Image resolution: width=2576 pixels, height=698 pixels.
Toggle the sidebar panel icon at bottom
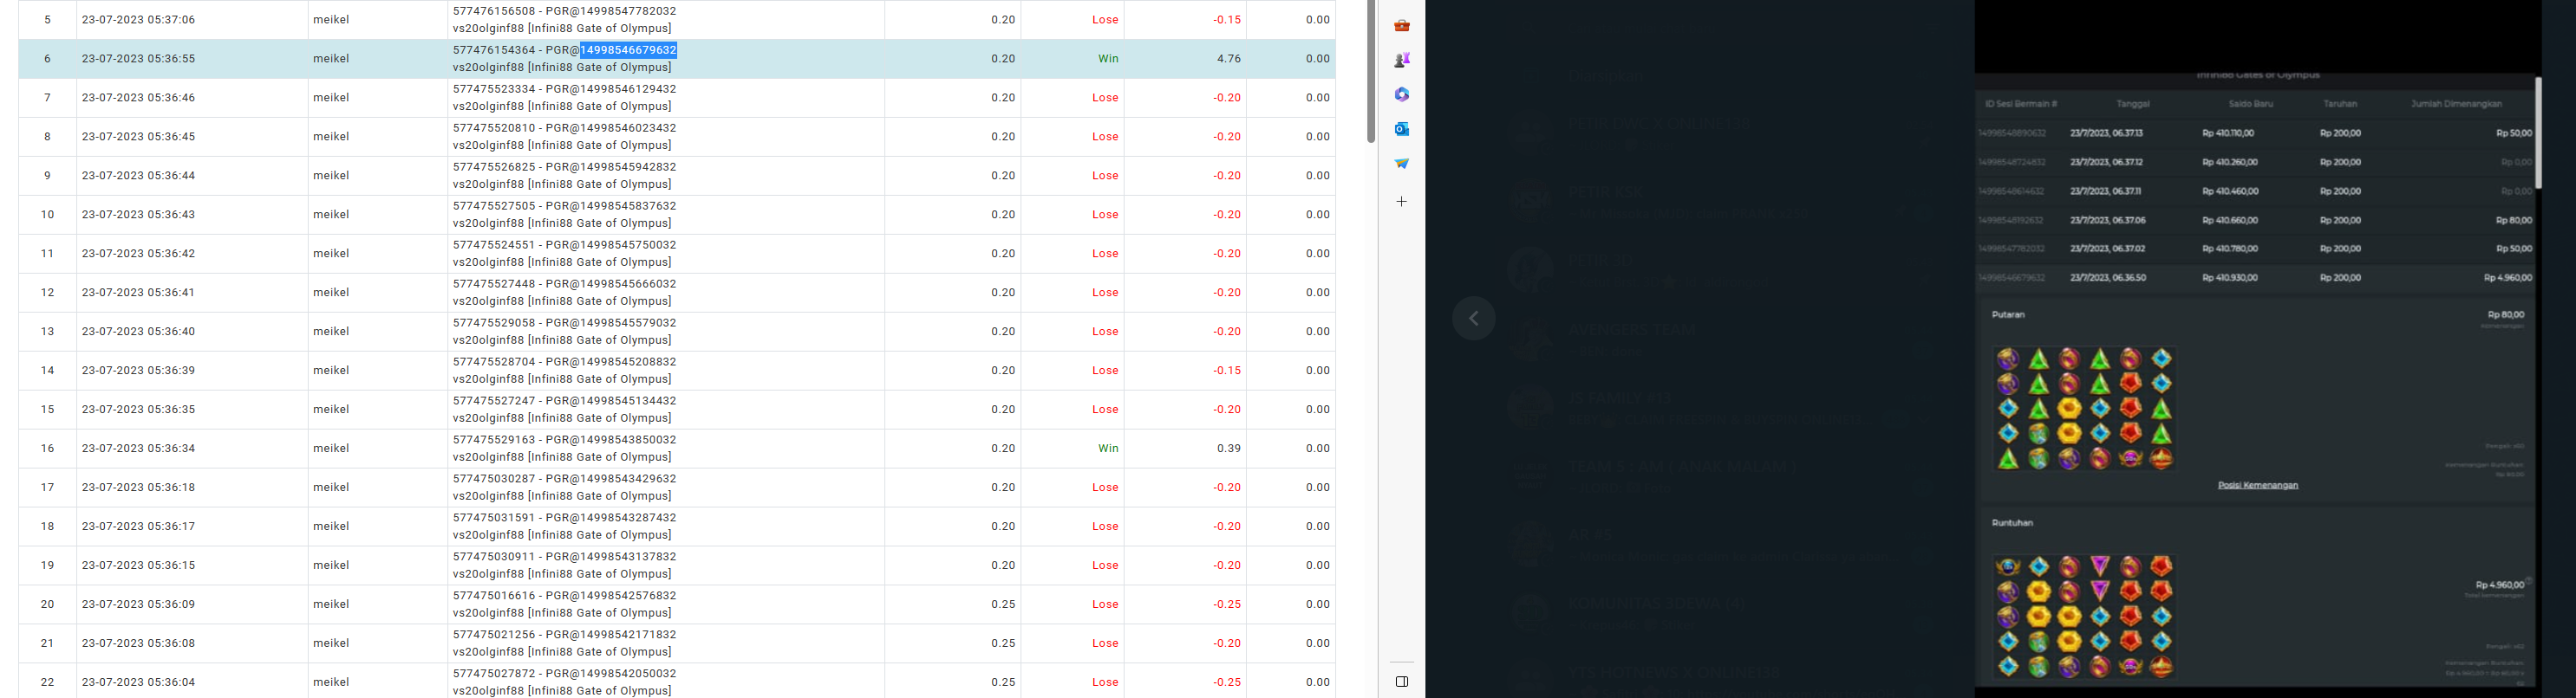1402,682
